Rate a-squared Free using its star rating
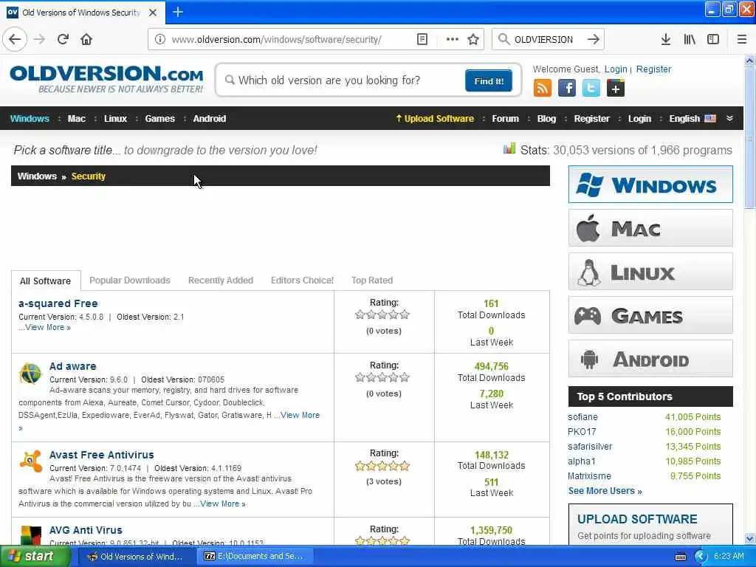Viewport: 756px width, 567px height. (382, 315)
